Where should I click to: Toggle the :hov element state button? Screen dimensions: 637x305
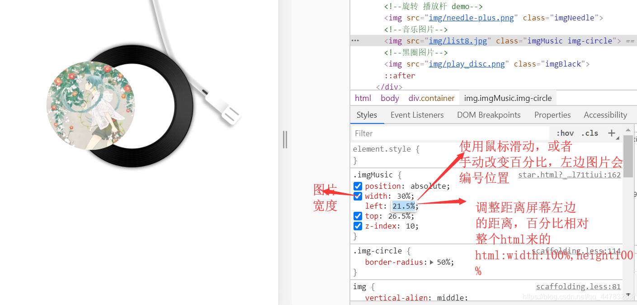(565, 133)
